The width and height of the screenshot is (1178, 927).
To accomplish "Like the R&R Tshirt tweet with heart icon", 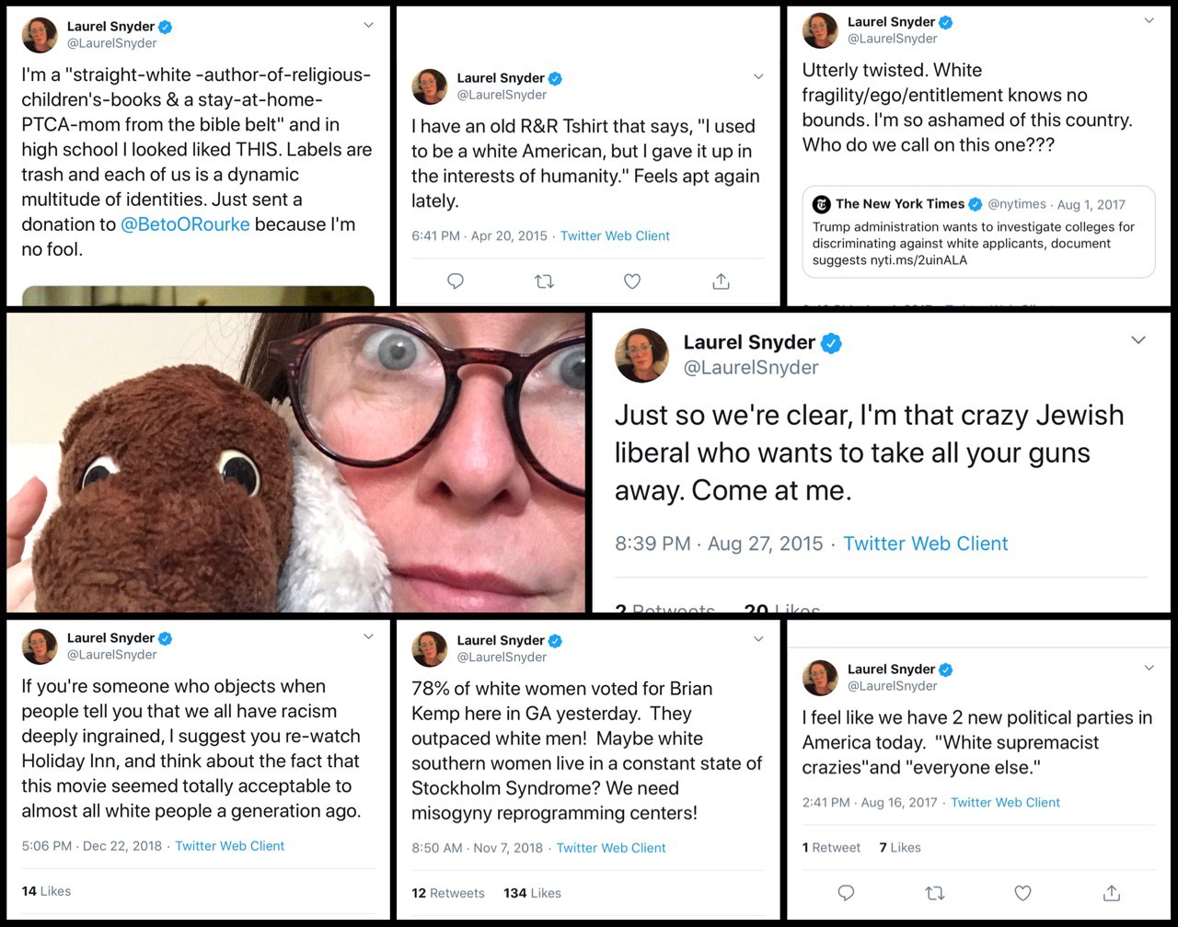I will coord(632,281).
